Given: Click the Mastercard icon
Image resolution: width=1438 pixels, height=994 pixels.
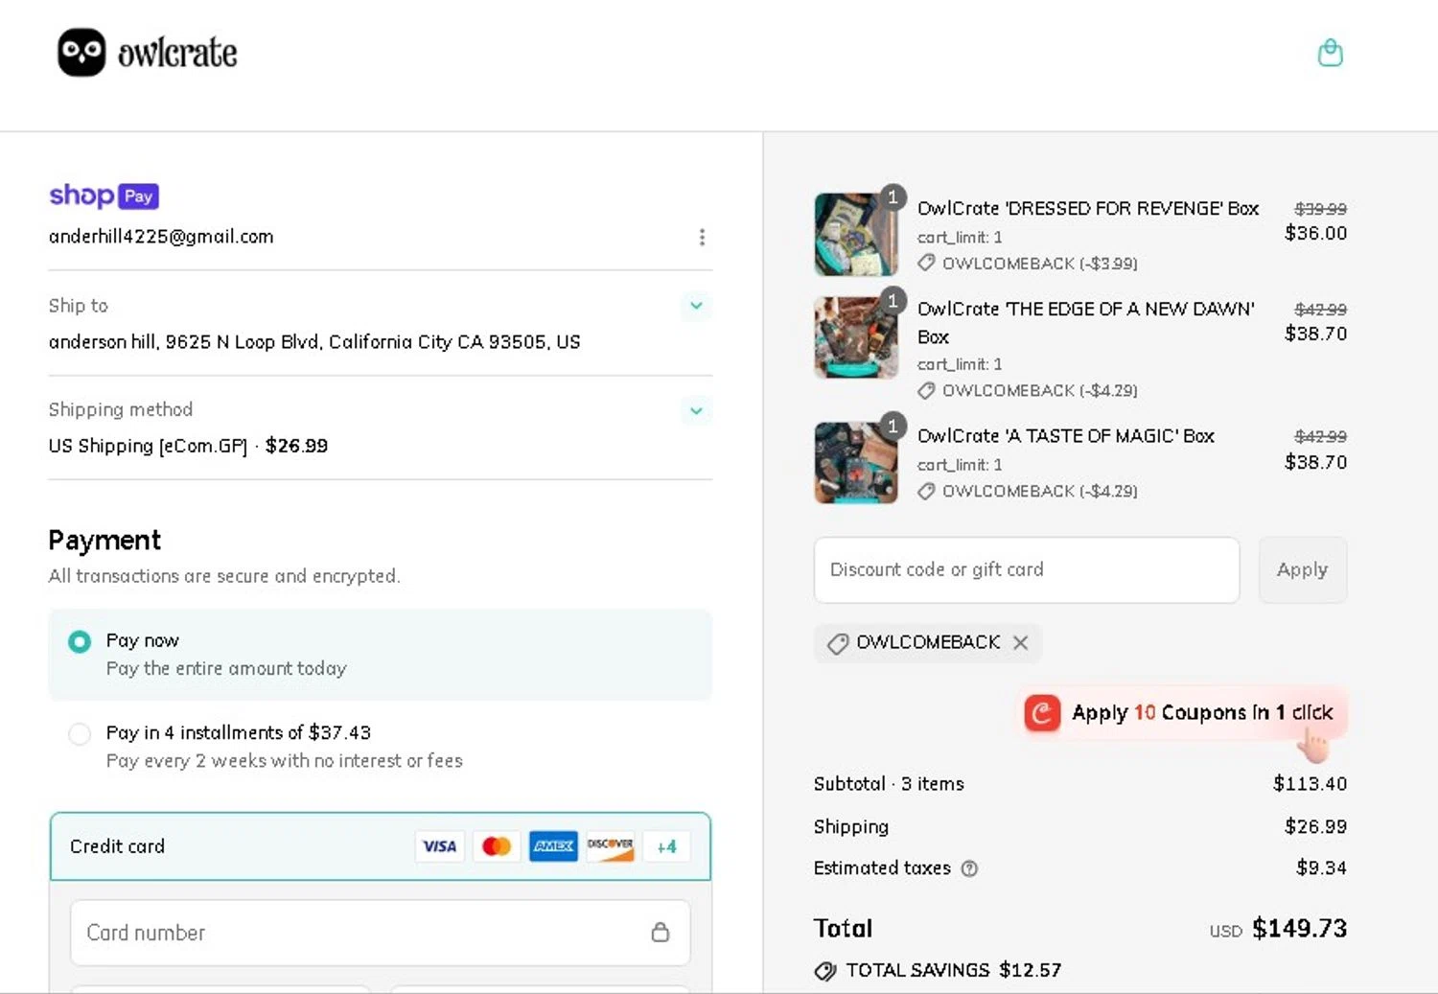Looking at the screenshot, I should (x=497, y=846).
